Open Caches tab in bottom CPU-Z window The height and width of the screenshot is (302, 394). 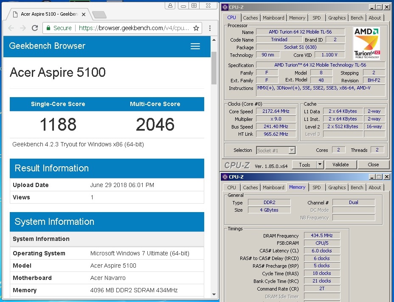(x=250, y=187)
